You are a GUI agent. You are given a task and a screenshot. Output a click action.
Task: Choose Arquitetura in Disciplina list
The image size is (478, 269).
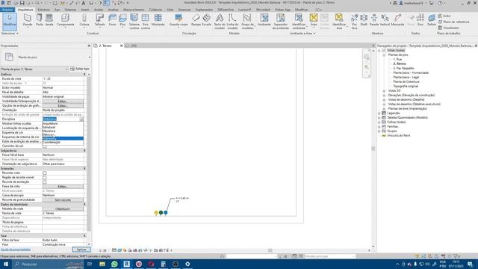coord(63,123)
